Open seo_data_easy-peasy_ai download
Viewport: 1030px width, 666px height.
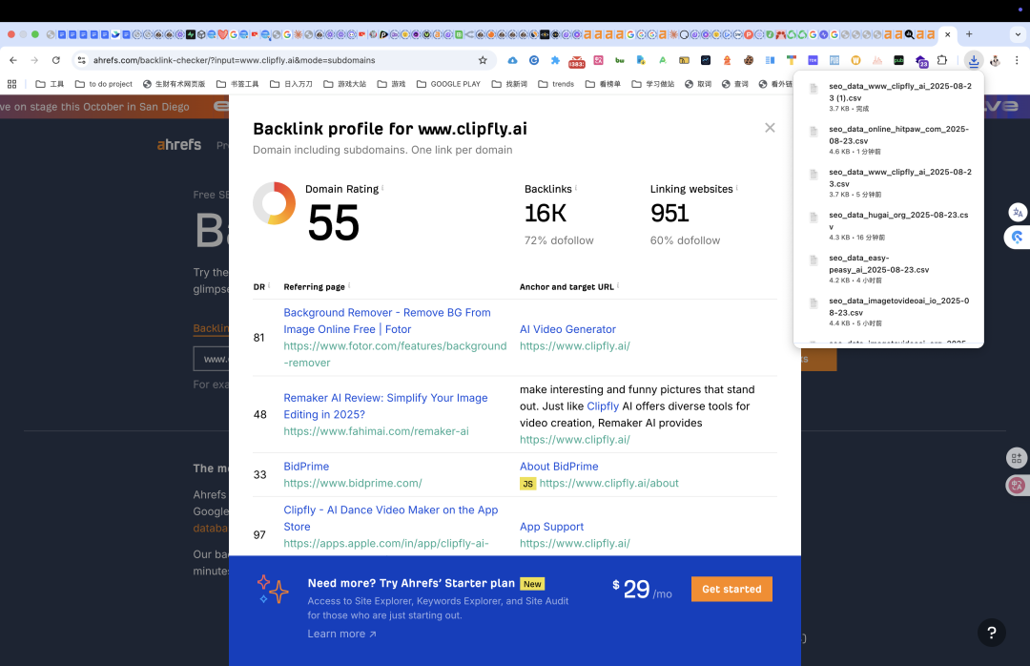pos(889,268)
